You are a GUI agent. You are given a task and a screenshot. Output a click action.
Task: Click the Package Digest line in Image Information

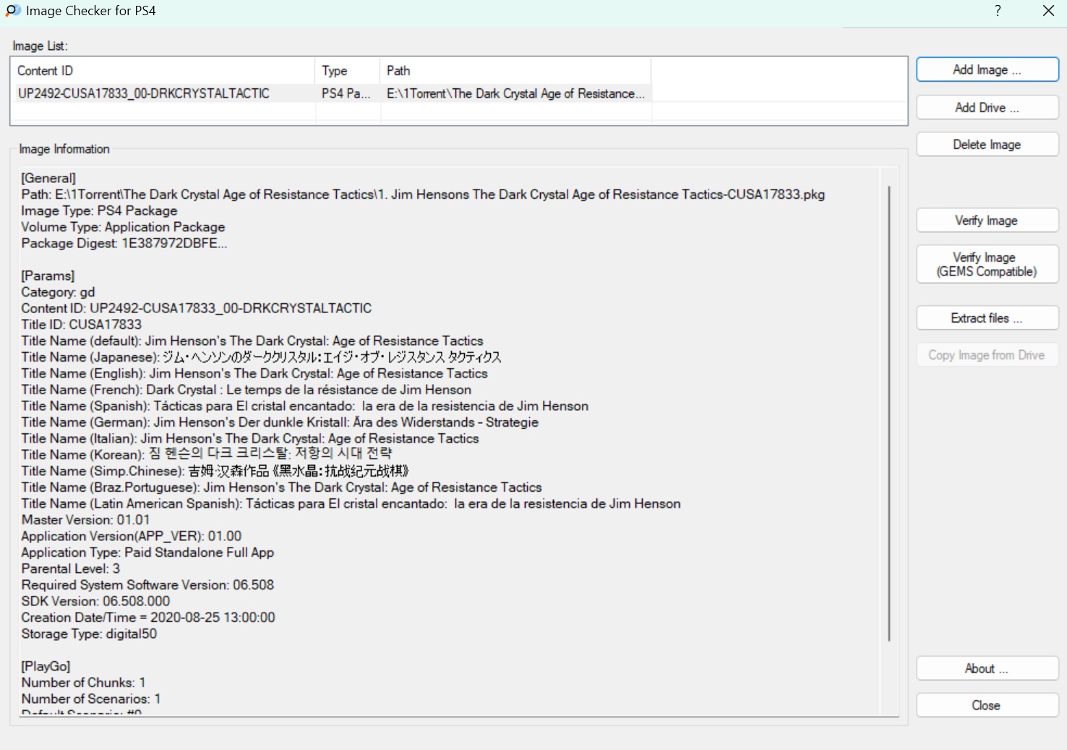(x=124, y=244)
